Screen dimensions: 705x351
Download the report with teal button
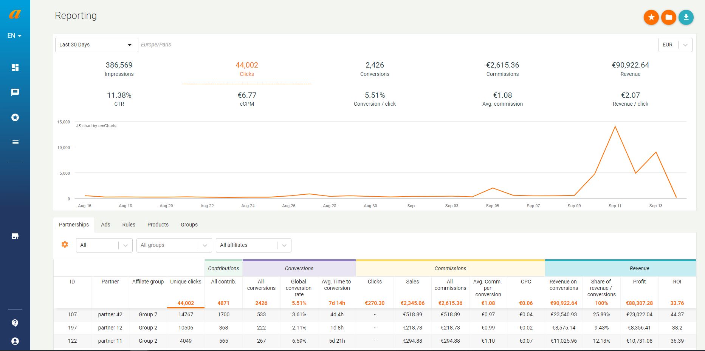[x=686, y=17]
